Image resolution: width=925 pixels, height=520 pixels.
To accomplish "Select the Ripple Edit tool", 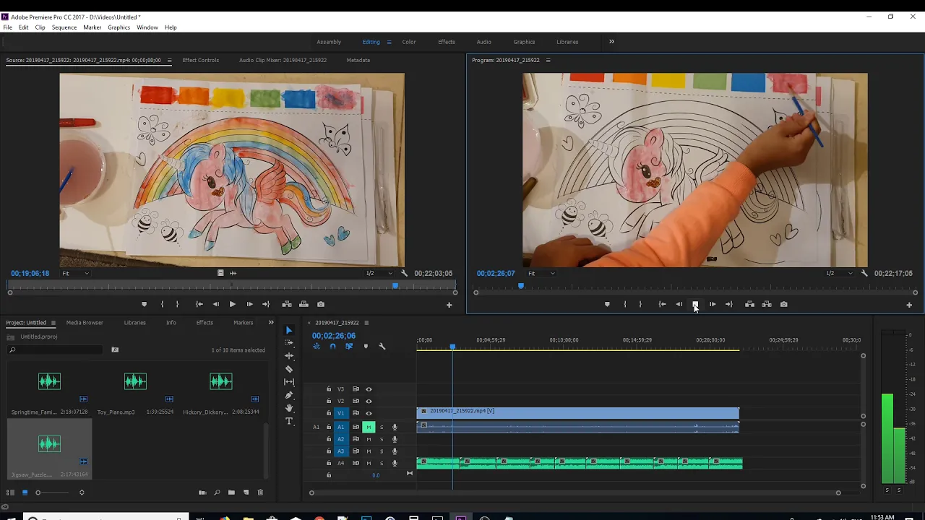I will point(289,356).
